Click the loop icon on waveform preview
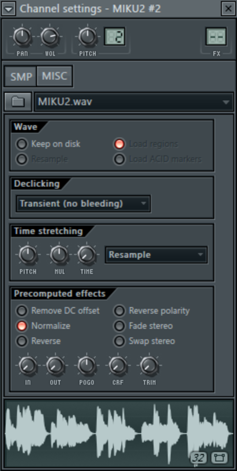 (219, 458)
